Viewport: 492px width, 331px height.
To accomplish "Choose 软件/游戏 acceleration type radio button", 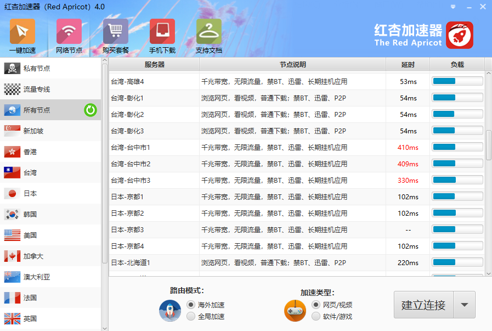I will point(316,316).
